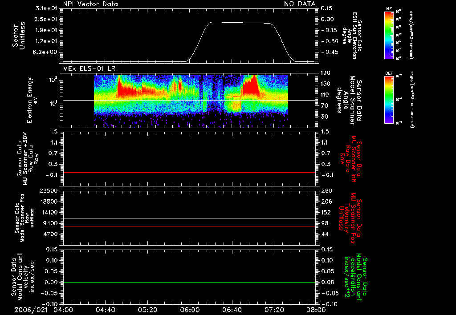This screenshot has height=315, width=456.
Task: Click the '260' telemetry axis value
Action: coord(326,191)
